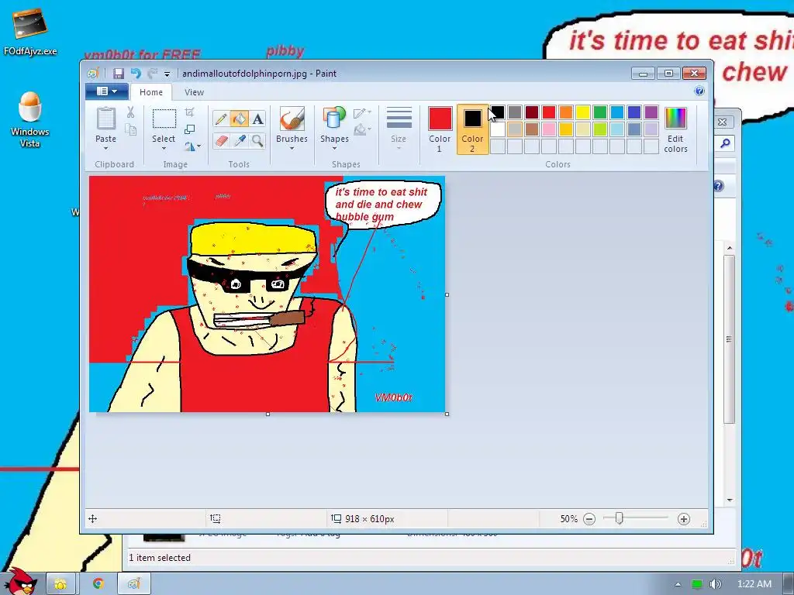Click the Windows Vista desktop icon

click(x=30, y=120)
